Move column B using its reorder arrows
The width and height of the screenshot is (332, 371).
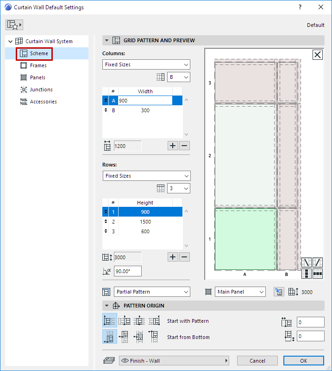(x=106, y=110)
